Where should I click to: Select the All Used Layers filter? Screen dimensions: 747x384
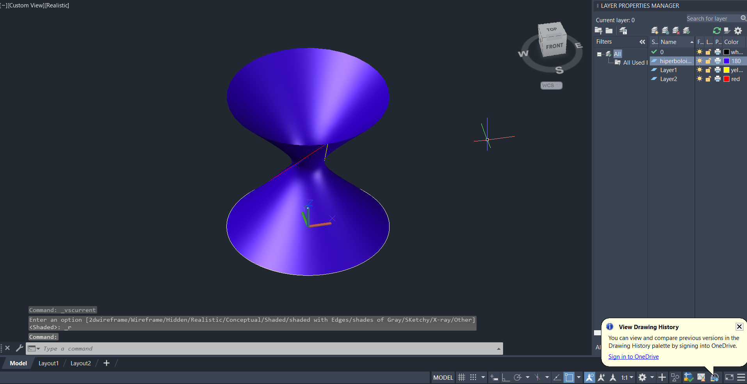tap(635, 62)
